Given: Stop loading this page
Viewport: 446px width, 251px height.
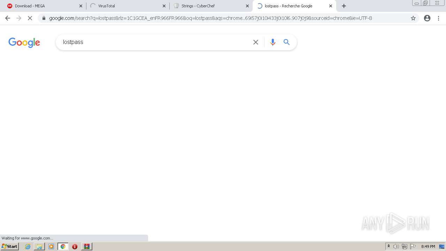Looking at the screenshot, I should point(30,18).
